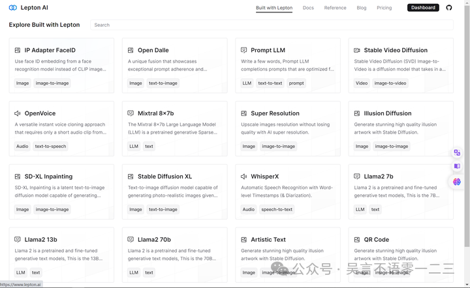Screen dimensions: 470x288
Task: Open the GitHub icon link
Action: [448, 8]
